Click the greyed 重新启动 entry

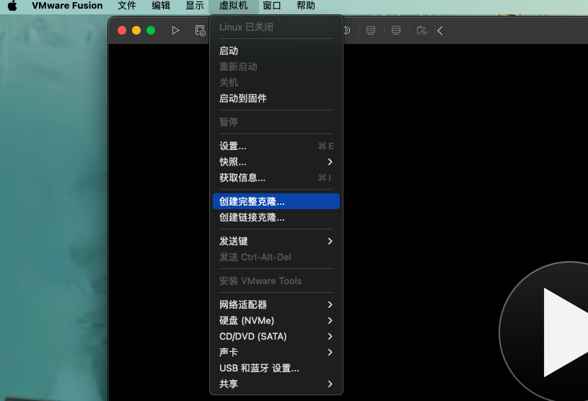276,66
